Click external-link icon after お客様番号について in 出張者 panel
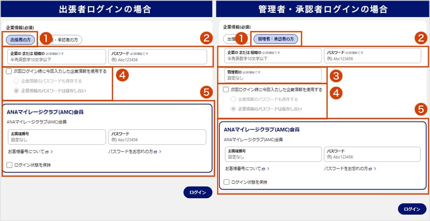Screen dimensions: 430x221 48,151
